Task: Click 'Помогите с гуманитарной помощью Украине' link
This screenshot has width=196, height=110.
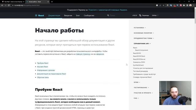Action: point(108,10)
